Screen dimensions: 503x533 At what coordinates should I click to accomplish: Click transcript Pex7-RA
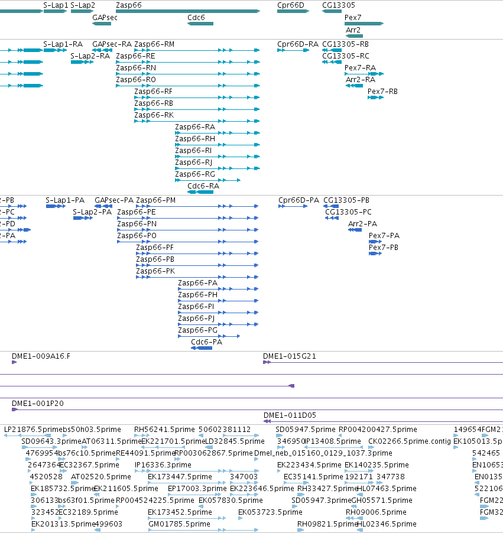click(360, 67)
